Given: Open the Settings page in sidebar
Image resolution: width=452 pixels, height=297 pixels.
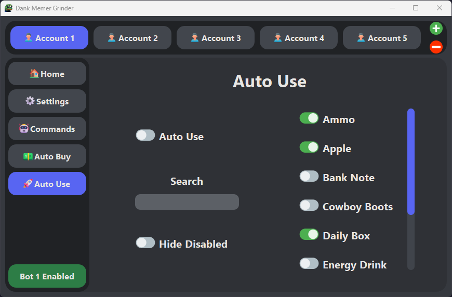Looking at the screenshot, I should pos(47,101).
